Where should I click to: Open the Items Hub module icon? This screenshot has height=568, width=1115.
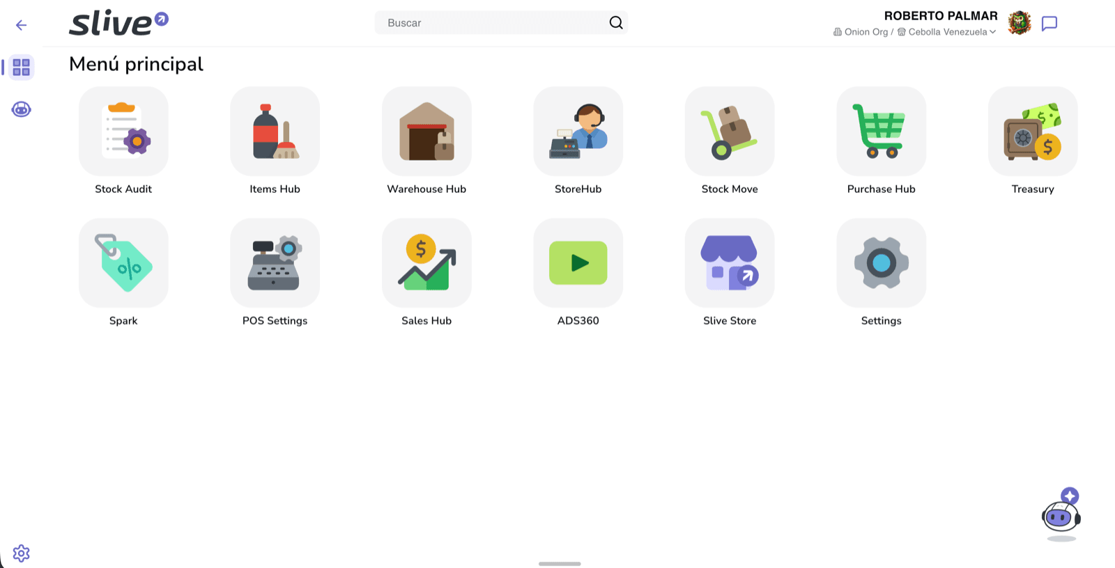point(275,131)
